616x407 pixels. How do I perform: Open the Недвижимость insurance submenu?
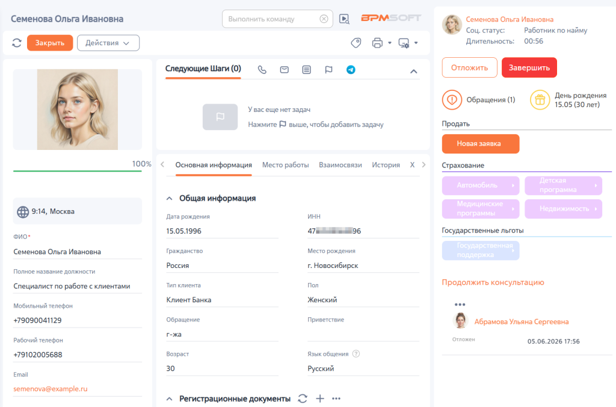pyautogui.click(x=563, y=209)
